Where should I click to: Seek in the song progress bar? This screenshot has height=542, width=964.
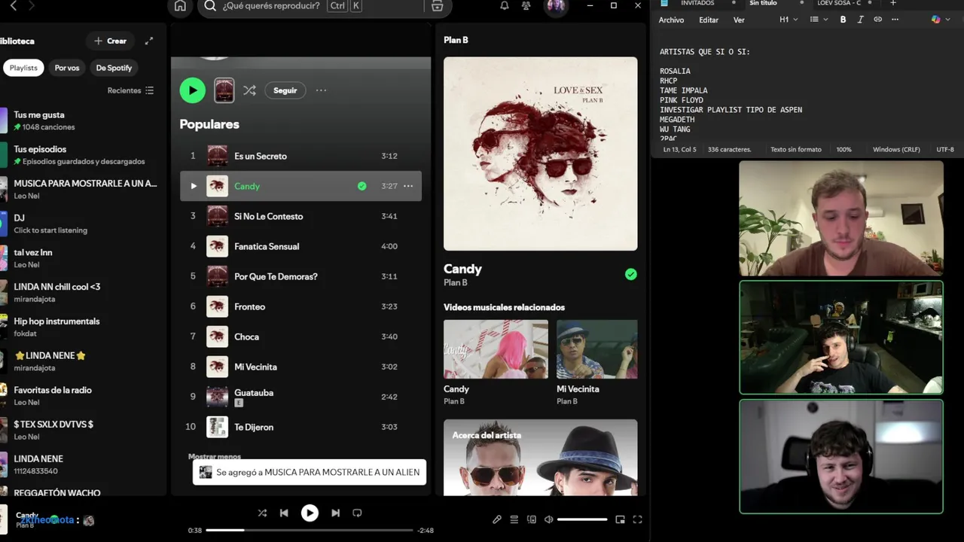pyautogui.click(x=310, y=530)
